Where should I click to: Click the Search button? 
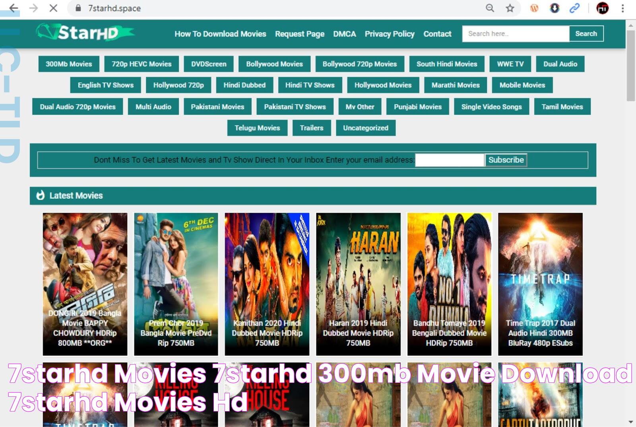(x=586, y=34)
